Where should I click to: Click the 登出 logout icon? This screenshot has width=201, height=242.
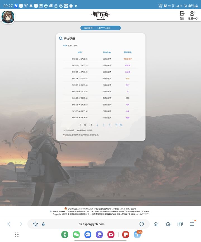click(x=182, y=15)
